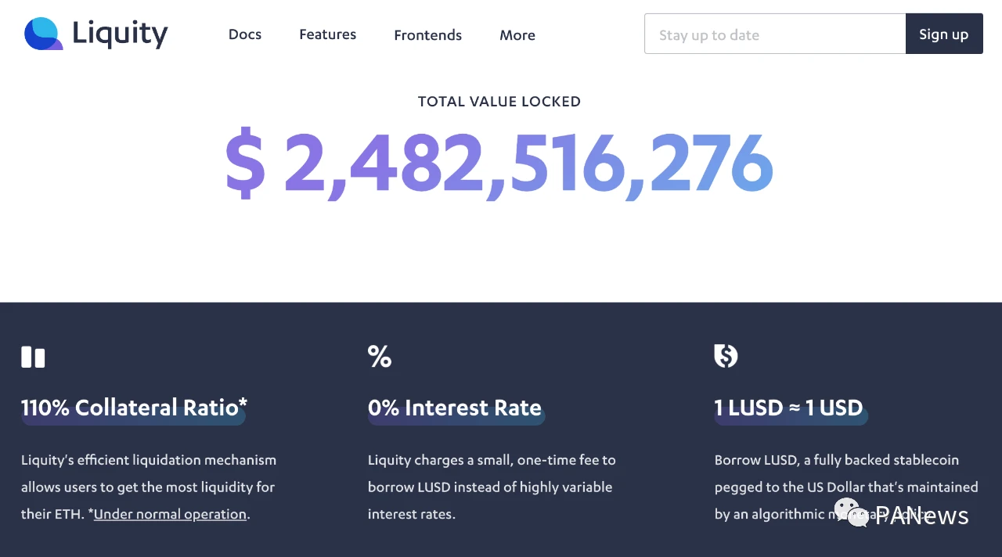Click the WeChat watermark icon
The height and width of the screenshot is (557, 1002).
851,512
